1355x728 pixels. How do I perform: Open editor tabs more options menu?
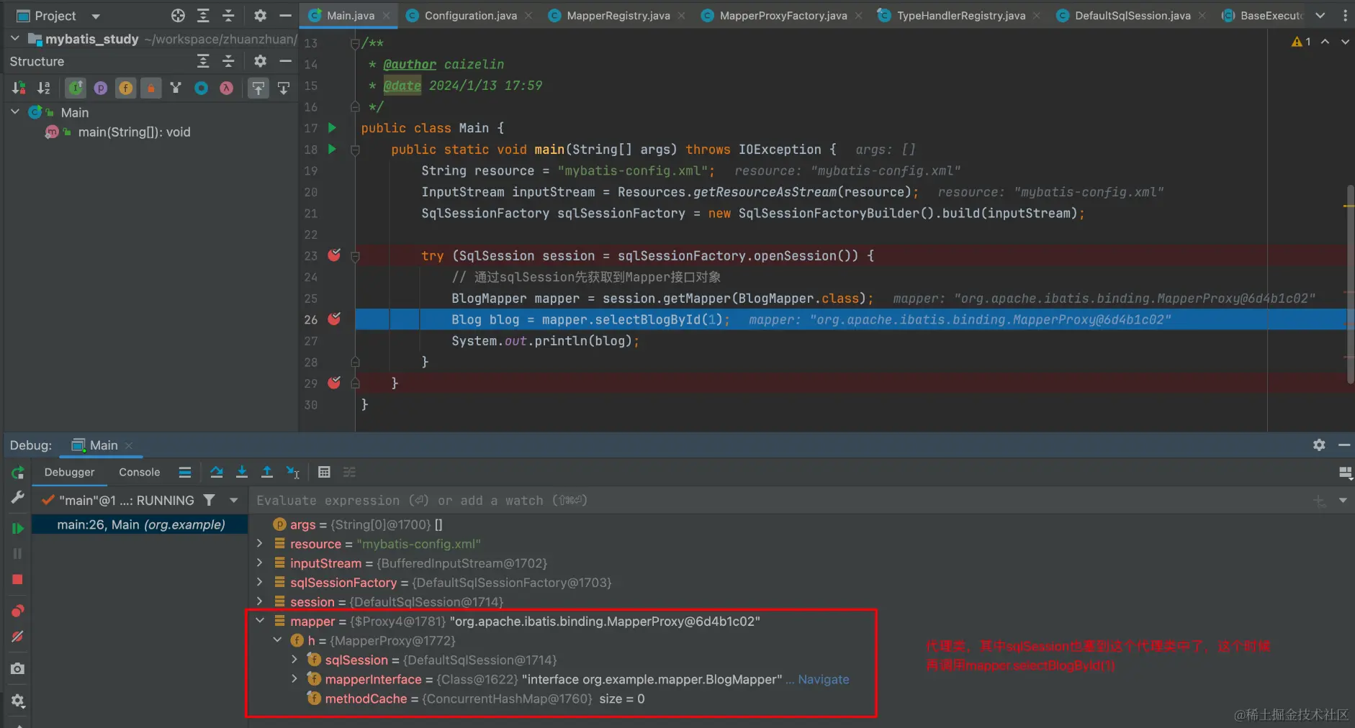(x=1345, y=15)
